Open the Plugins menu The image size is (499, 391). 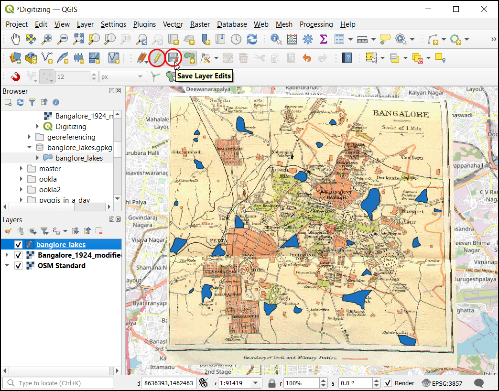coord(144,24)
